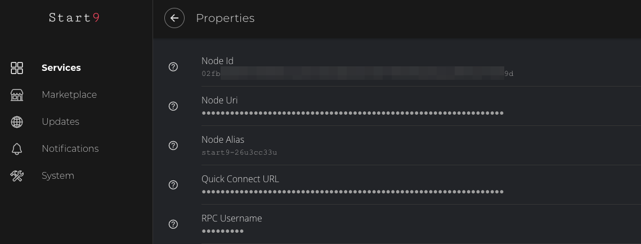Image resolution: width=641 pixels, height=244 pixels.
Task: Click the Marketplace storefront icon
Action: coord(17,95)
